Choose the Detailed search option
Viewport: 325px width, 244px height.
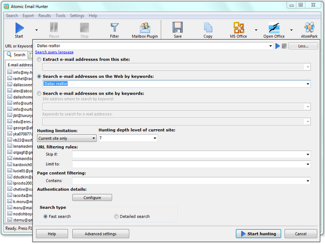pos(116,217)
